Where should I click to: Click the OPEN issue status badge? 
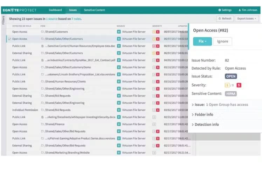click(x=231, y=76)
